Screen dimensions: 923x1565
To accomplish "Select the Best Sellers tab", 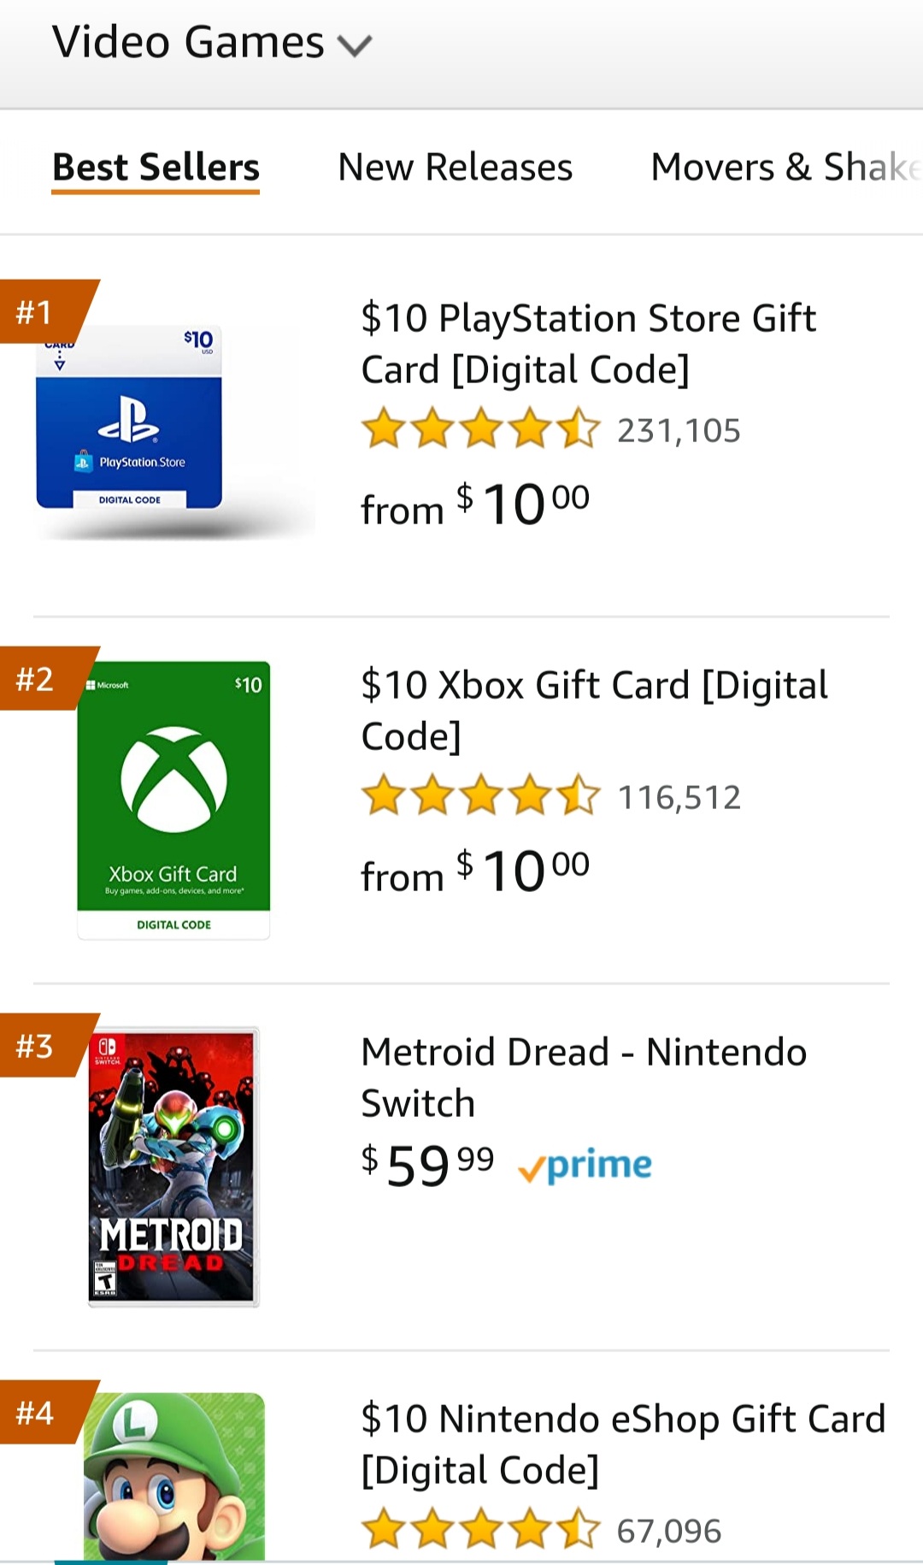I will (156, 168).
